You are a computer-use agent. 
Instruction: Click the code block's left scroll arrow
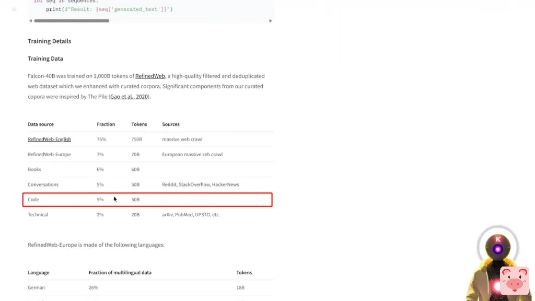(30, 21)
